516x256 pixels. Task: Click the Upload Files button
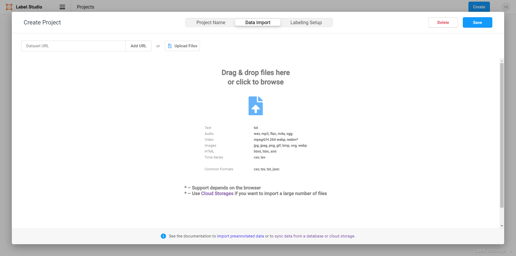click(x=182, y=46)
